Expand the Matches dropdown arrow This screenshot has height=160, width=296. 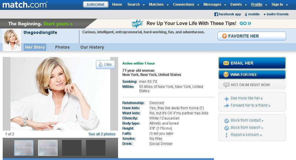(167, 5)
